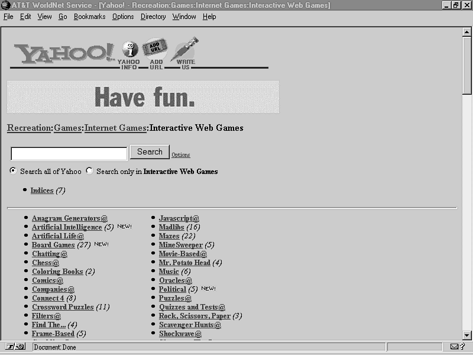Open the Madlibs category
The image size is (473, 355).
click(171, 227)
